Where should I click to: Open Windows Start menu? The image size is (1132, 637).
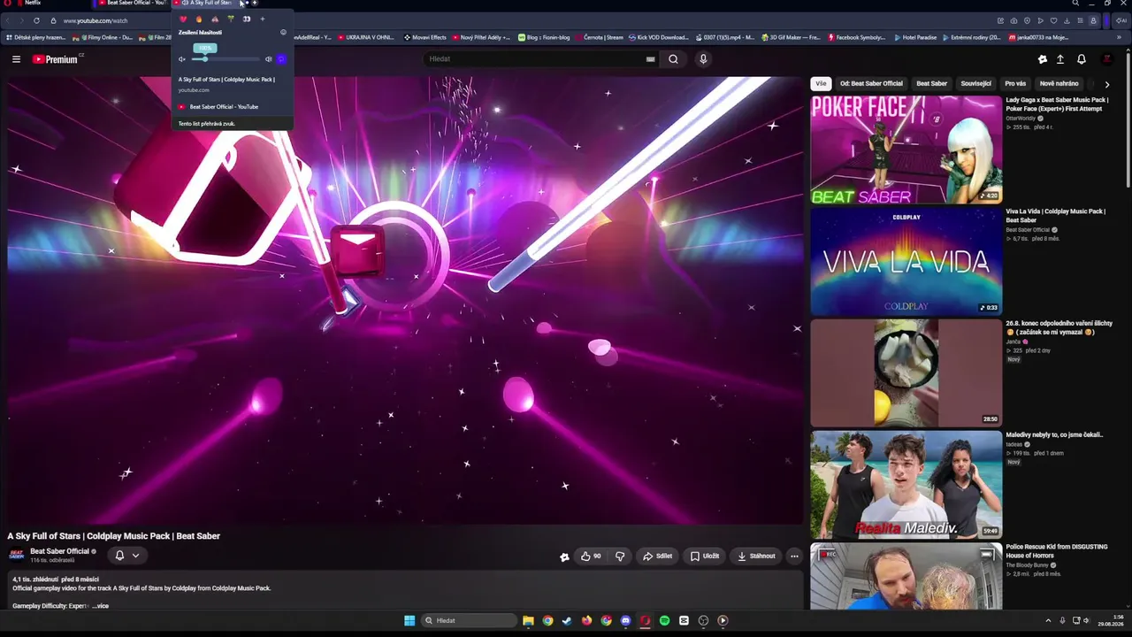tap(409, 621)
